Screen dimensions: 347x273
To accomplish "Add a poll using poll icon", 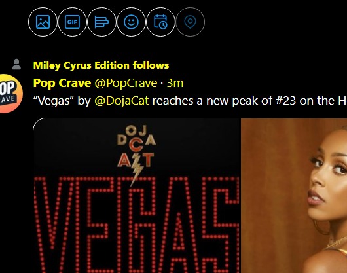I will point(101,22).
